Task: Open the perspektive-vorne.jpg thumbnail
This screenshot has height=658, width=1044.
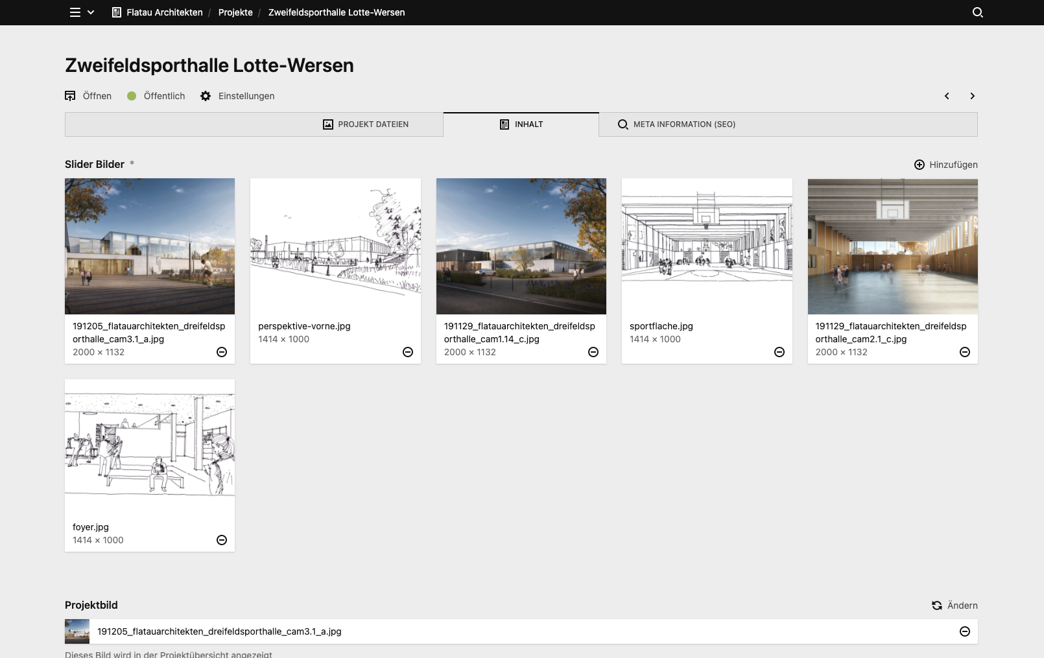Action: pos(335,246)
